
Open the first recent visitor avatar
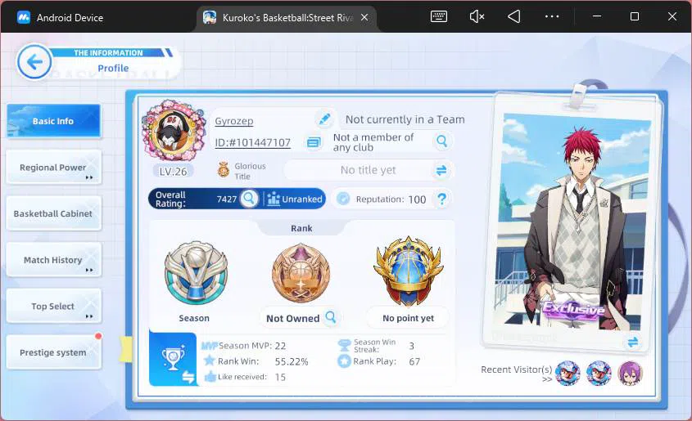click(567, 374)
